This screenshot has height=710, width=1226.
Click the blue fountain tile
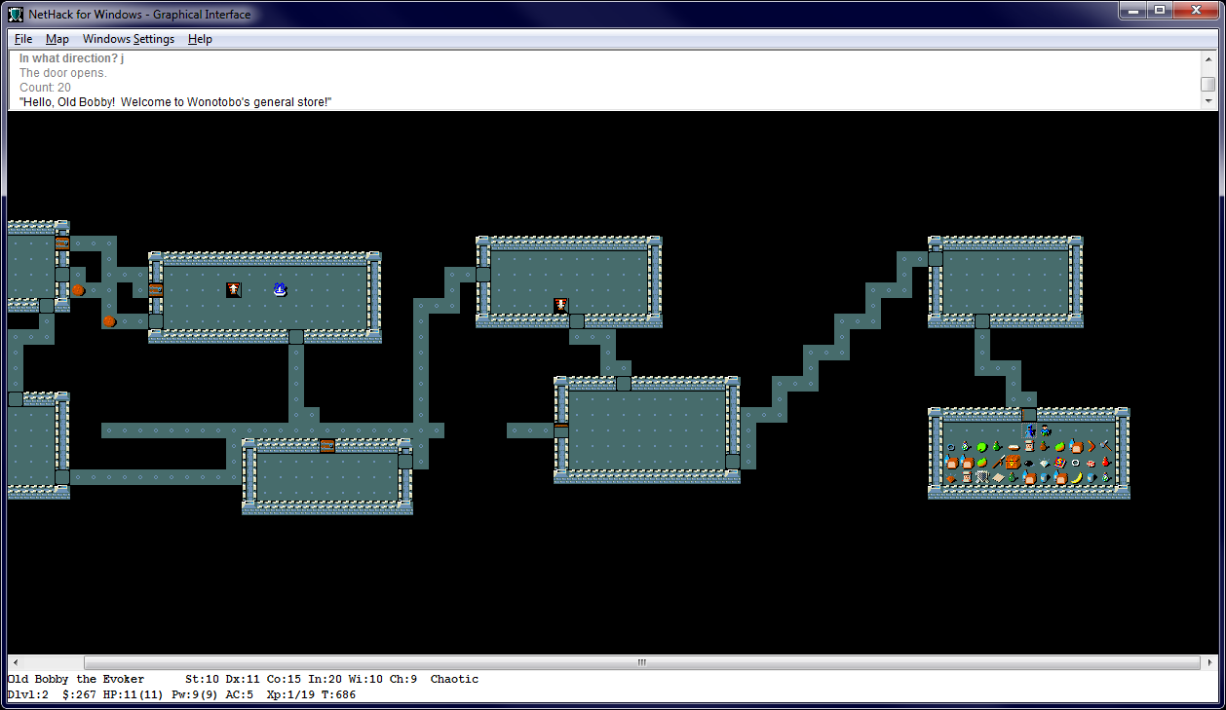[x=280, y=289]
